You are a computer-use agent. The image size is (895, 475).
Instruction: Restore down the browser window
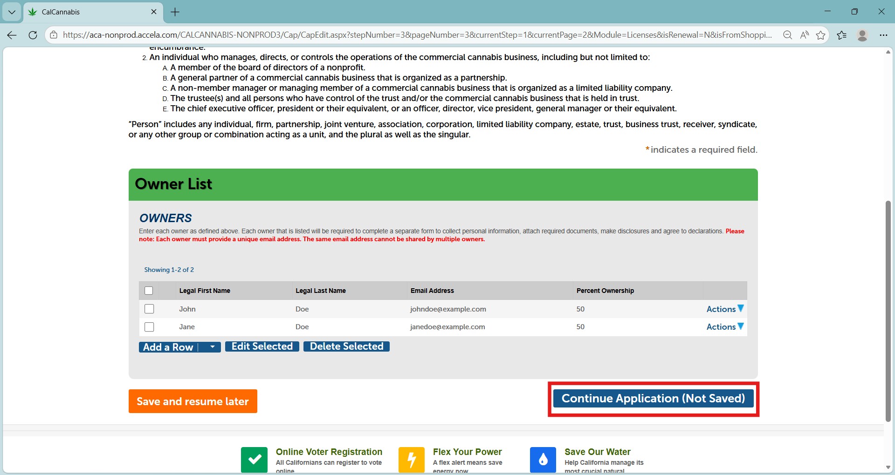click(854, 12)
